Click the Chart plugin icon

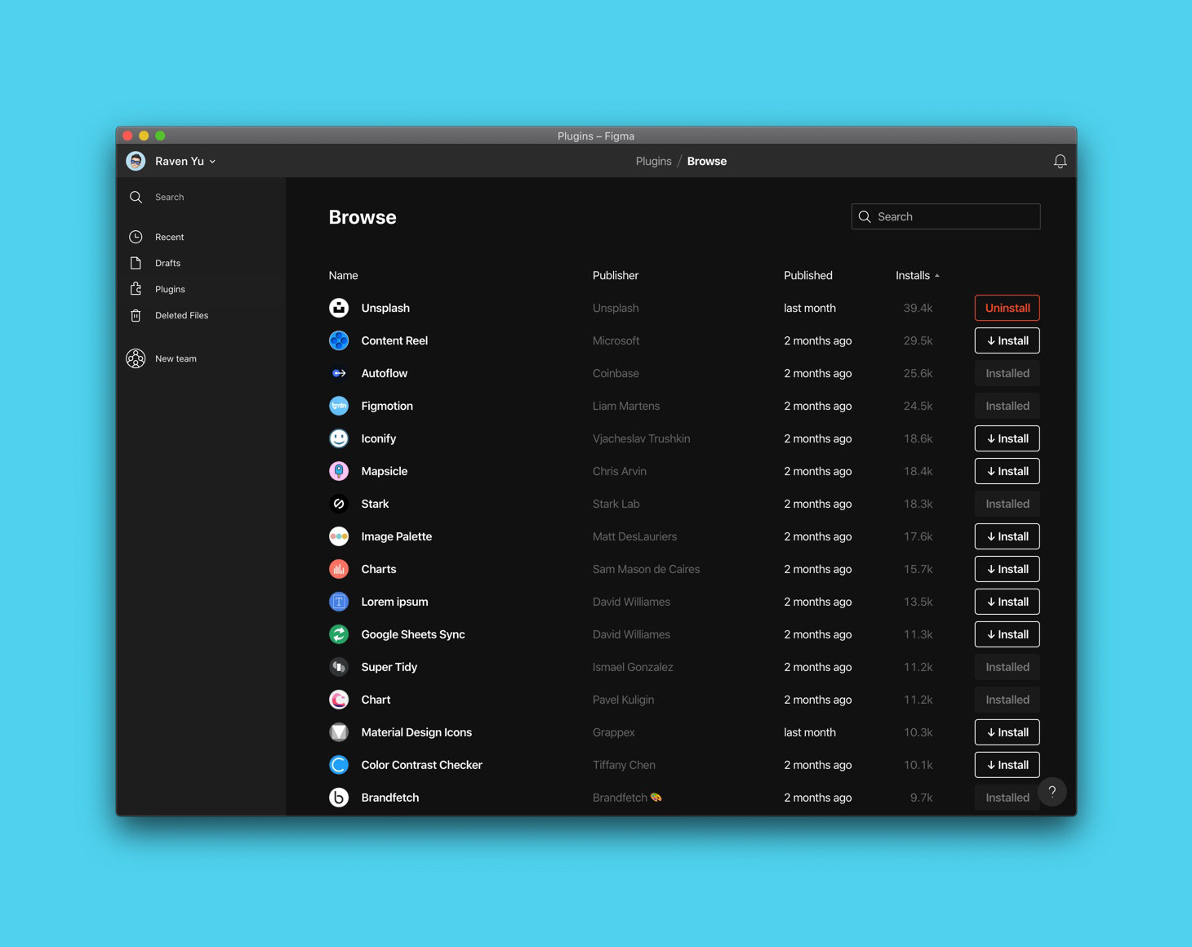(339, 700)
